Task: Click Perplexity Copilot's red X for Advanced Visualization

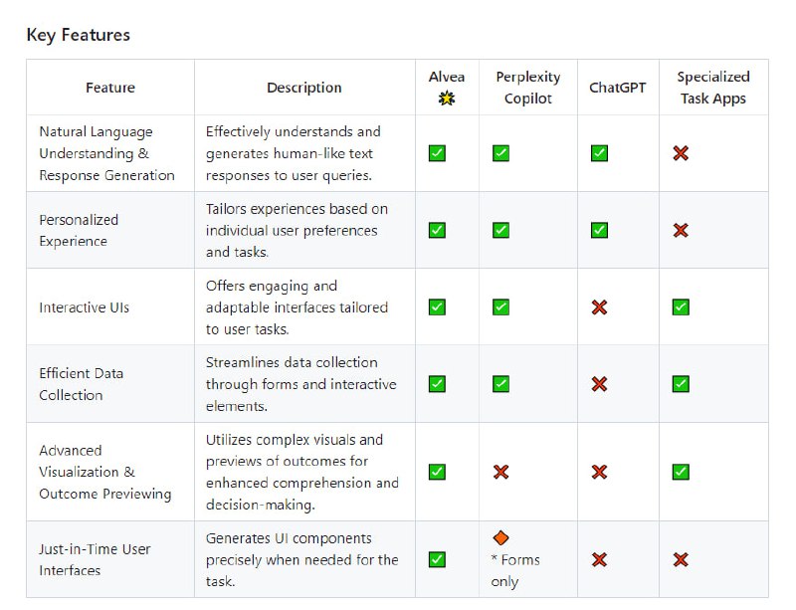Action: (x=500, y=472)
